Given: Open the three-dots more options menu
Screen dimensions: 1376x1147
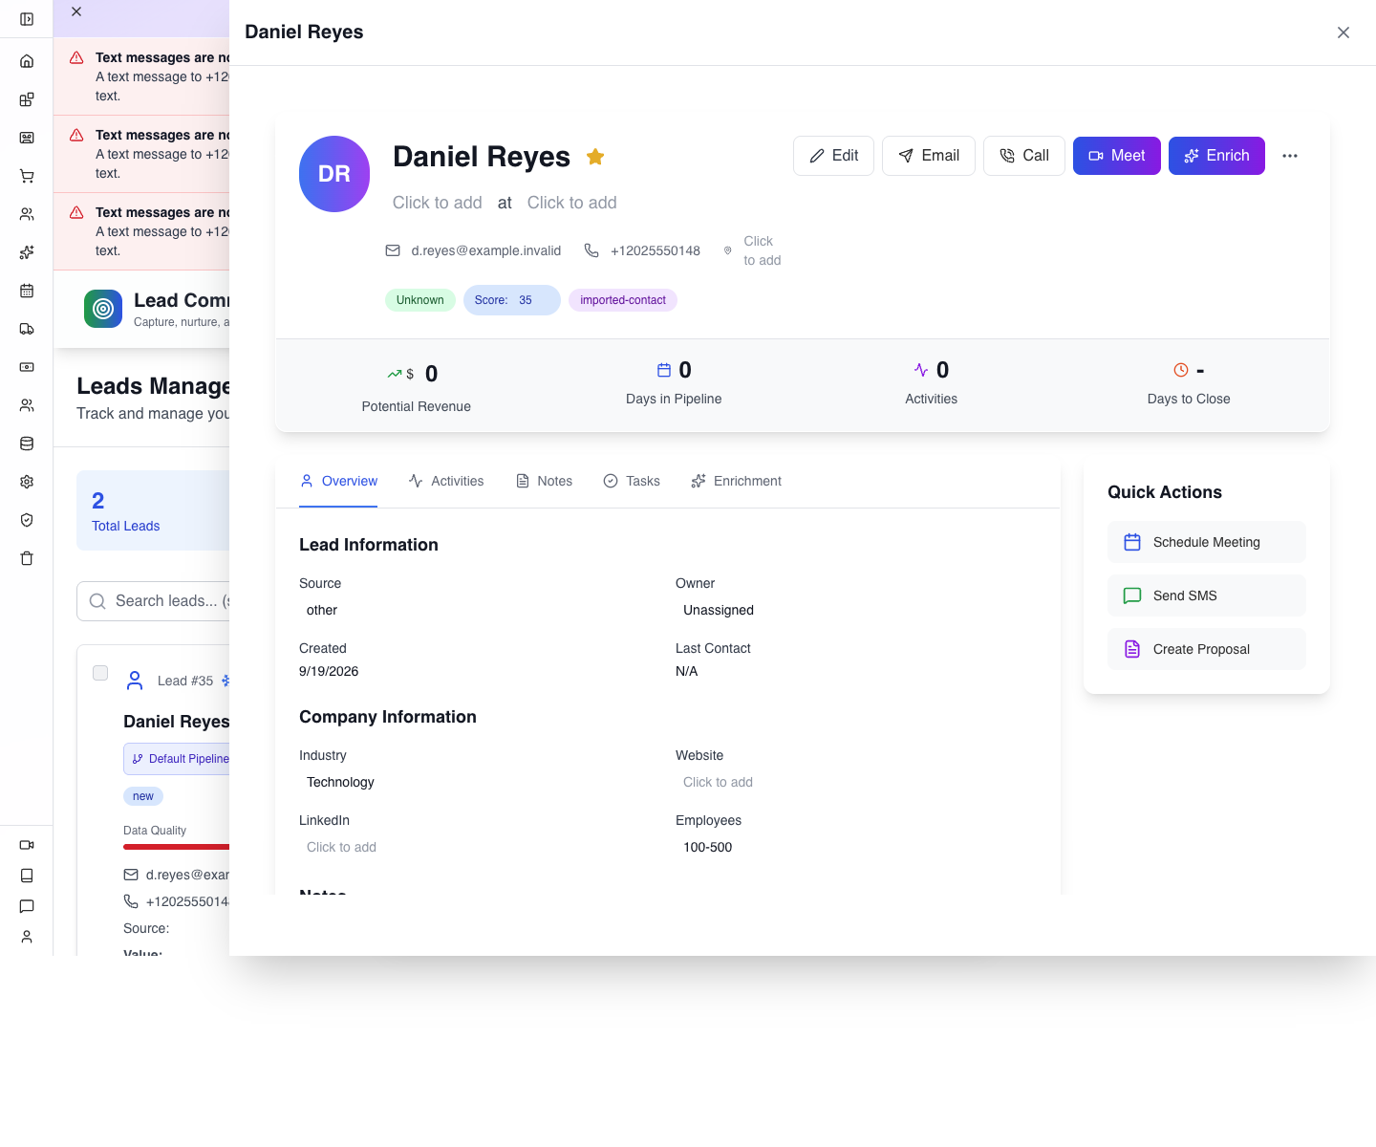Looking at the screenshot, I should coord(1290,156).
